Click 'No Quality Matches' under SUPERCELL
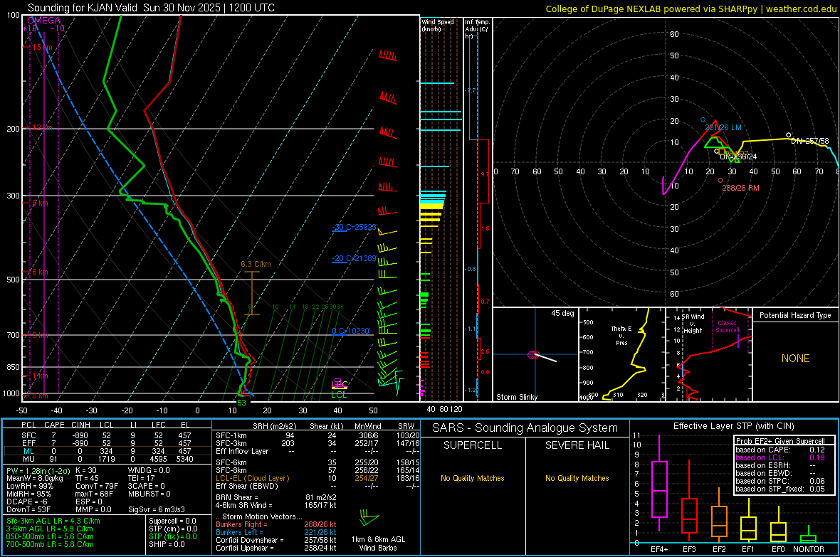840x557 pixels. tap(473, 478)
